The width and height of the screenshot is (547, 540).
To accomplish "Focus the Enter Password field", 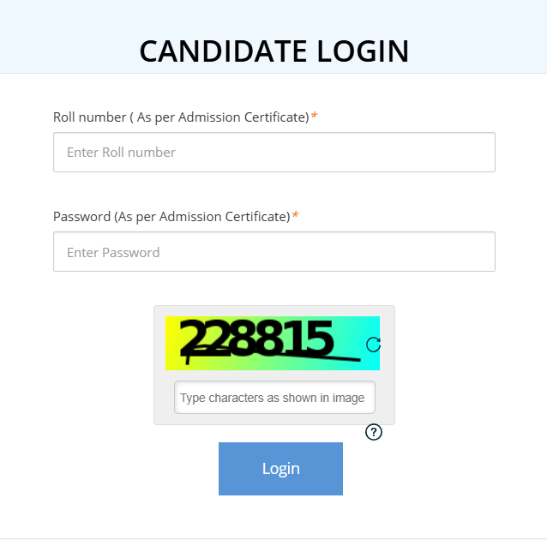I will click(x=273, y=252).
